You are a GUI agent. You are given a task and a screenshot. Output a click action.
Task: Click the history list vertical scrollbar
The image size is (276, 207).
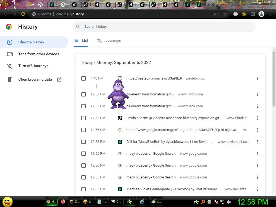click(x=274, y=79)
